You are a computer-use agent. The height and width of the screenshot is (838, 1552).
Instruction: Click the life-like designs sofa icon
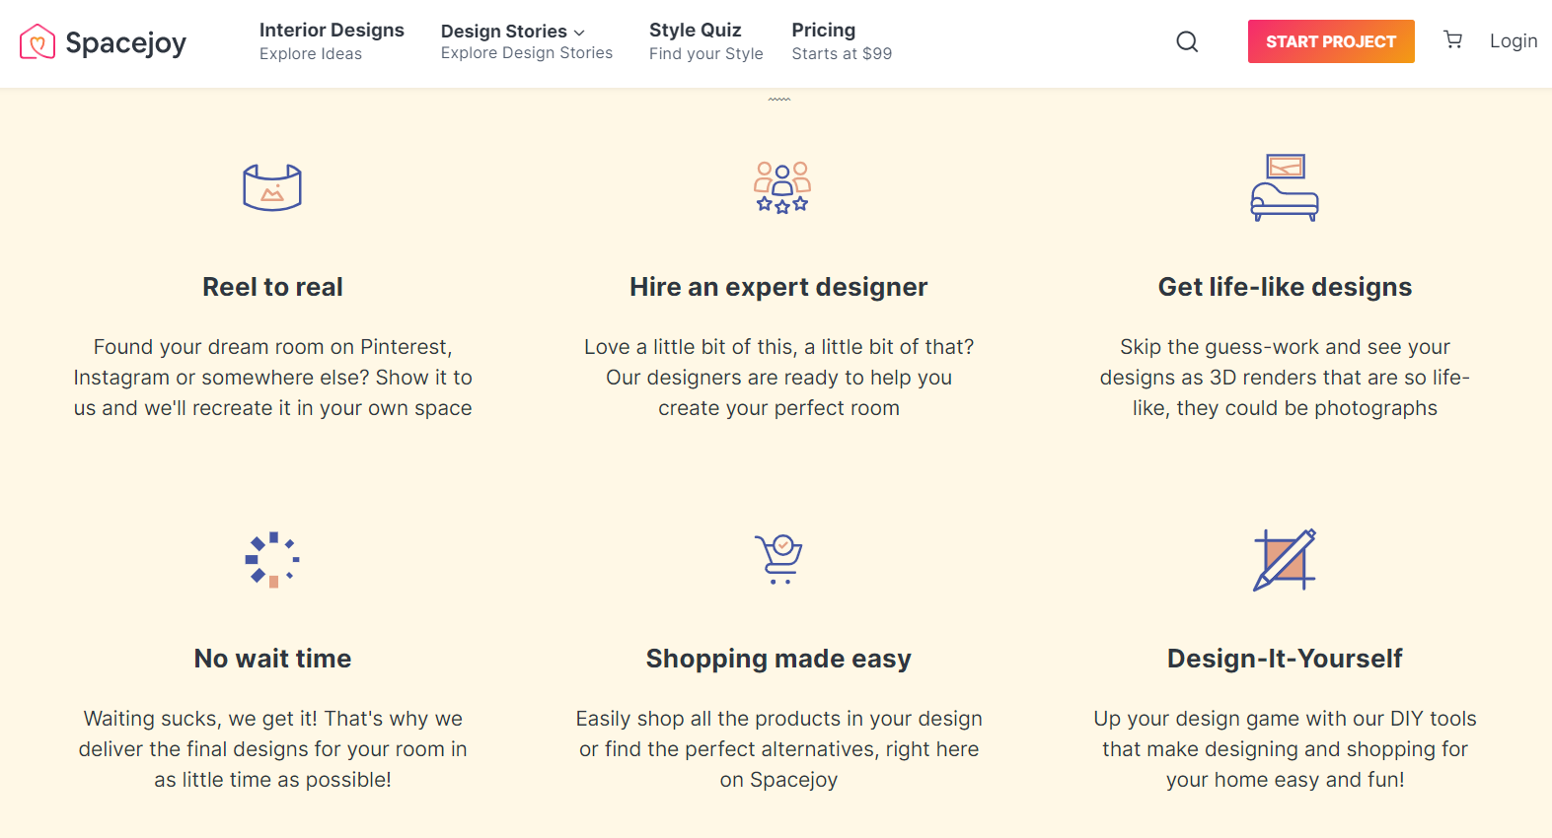click(x=1284, y=187)
